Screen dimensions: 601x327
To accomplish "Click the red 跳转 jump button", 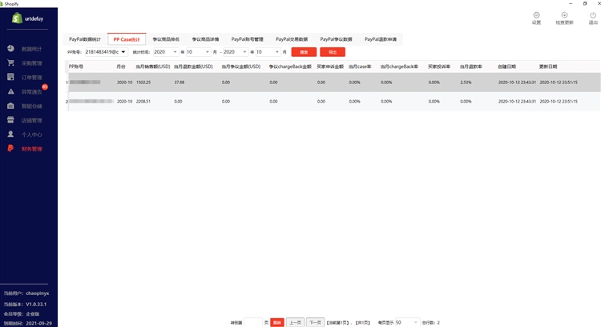I will click(x=277, y=322).
